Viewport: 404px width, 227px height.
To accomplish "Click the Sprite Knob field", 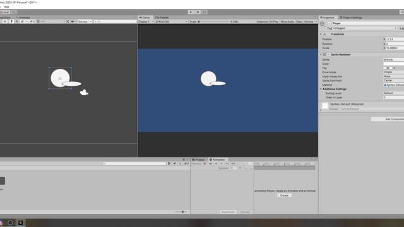I will click(394, 59).
